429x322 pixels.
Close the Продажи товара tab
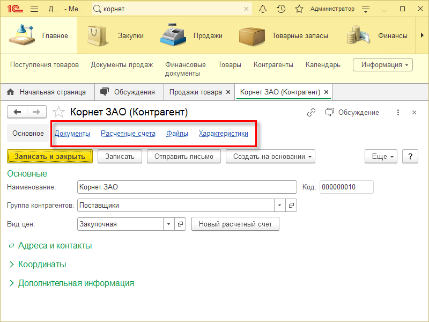click(x=228, y=92)
